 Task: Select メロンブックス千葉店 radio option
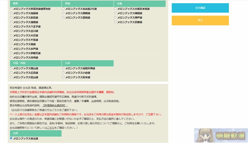pyautogui.click(x=11, y=40)
